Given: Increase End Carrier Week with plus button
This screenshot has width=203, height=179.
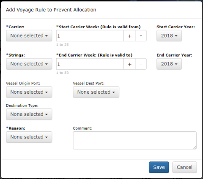Looking at the screenshot, I should 129,64.
